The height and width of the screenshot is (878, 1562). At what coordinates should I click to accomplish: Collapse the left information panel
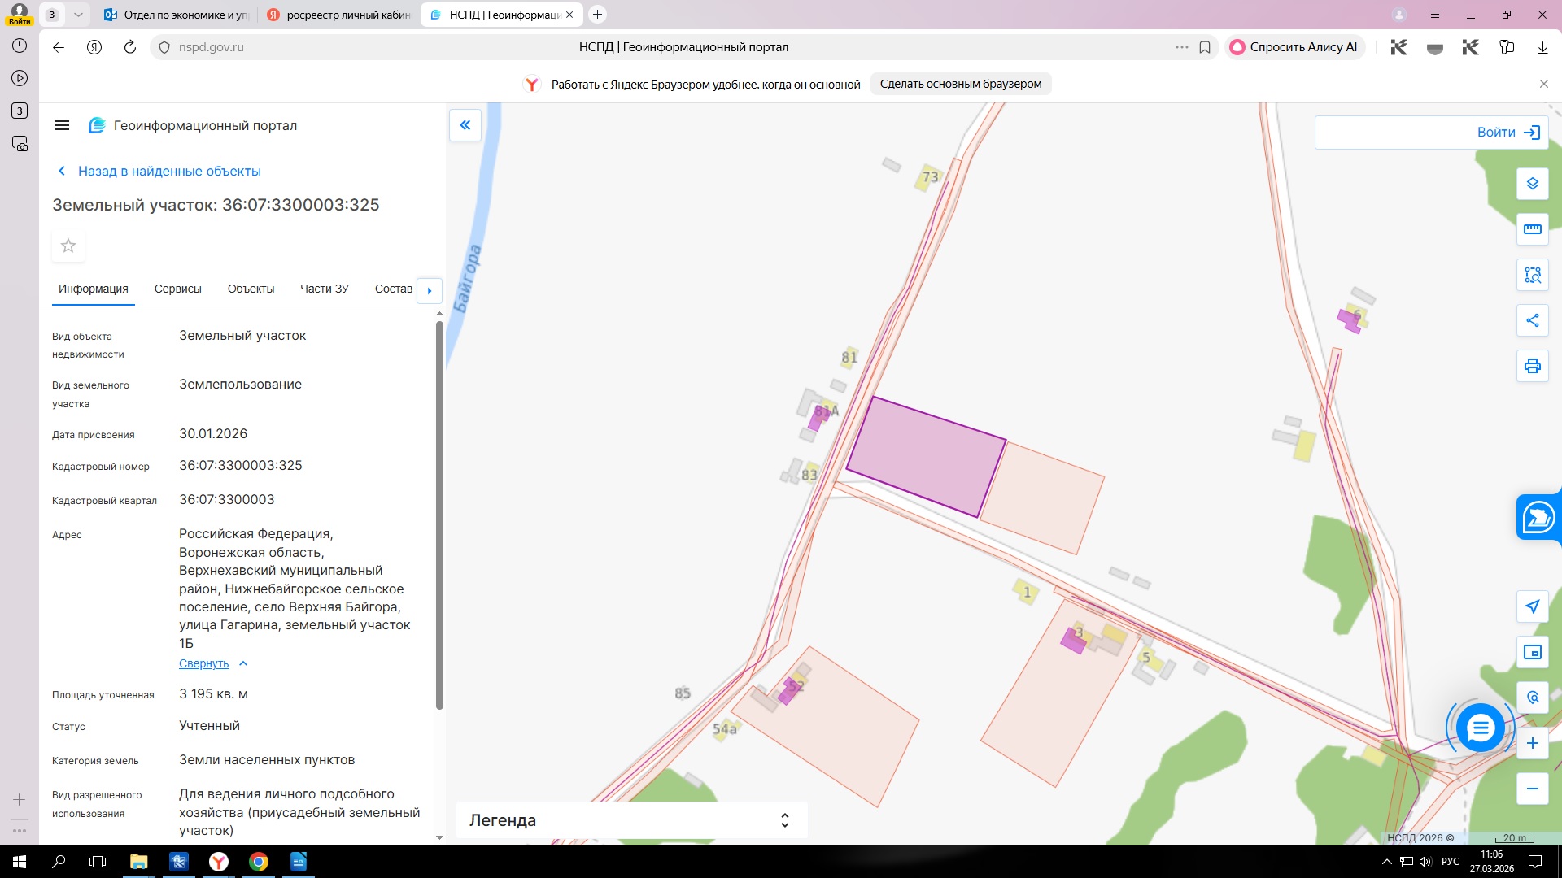click(465, 125)
